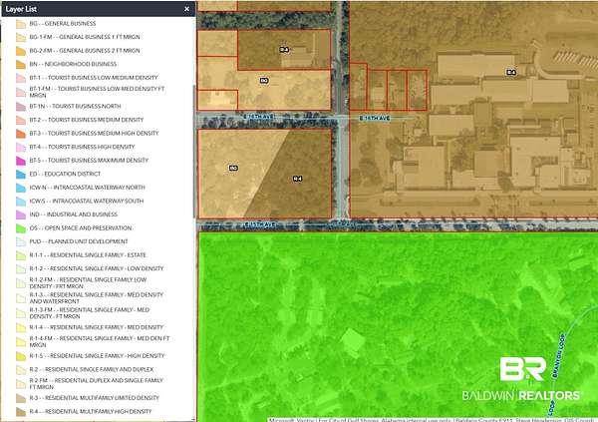Viewport: 598px width, 422px height.
Task: Select 'R-1-5 - - RESIDENTIAL SINGLE FAMILY - HIGH DENSITY' text
Action: (97, 356)
